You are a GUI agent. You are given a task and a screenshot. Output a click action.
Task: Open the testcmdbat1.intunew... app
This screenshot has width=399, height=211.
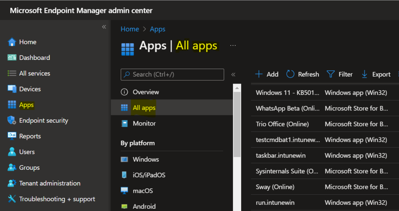coord(288,140)
